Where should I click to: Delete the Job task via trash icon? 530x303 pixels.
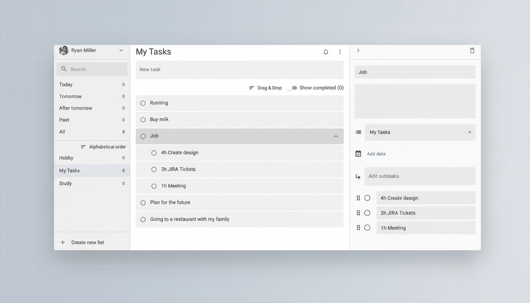click(472, 50)
